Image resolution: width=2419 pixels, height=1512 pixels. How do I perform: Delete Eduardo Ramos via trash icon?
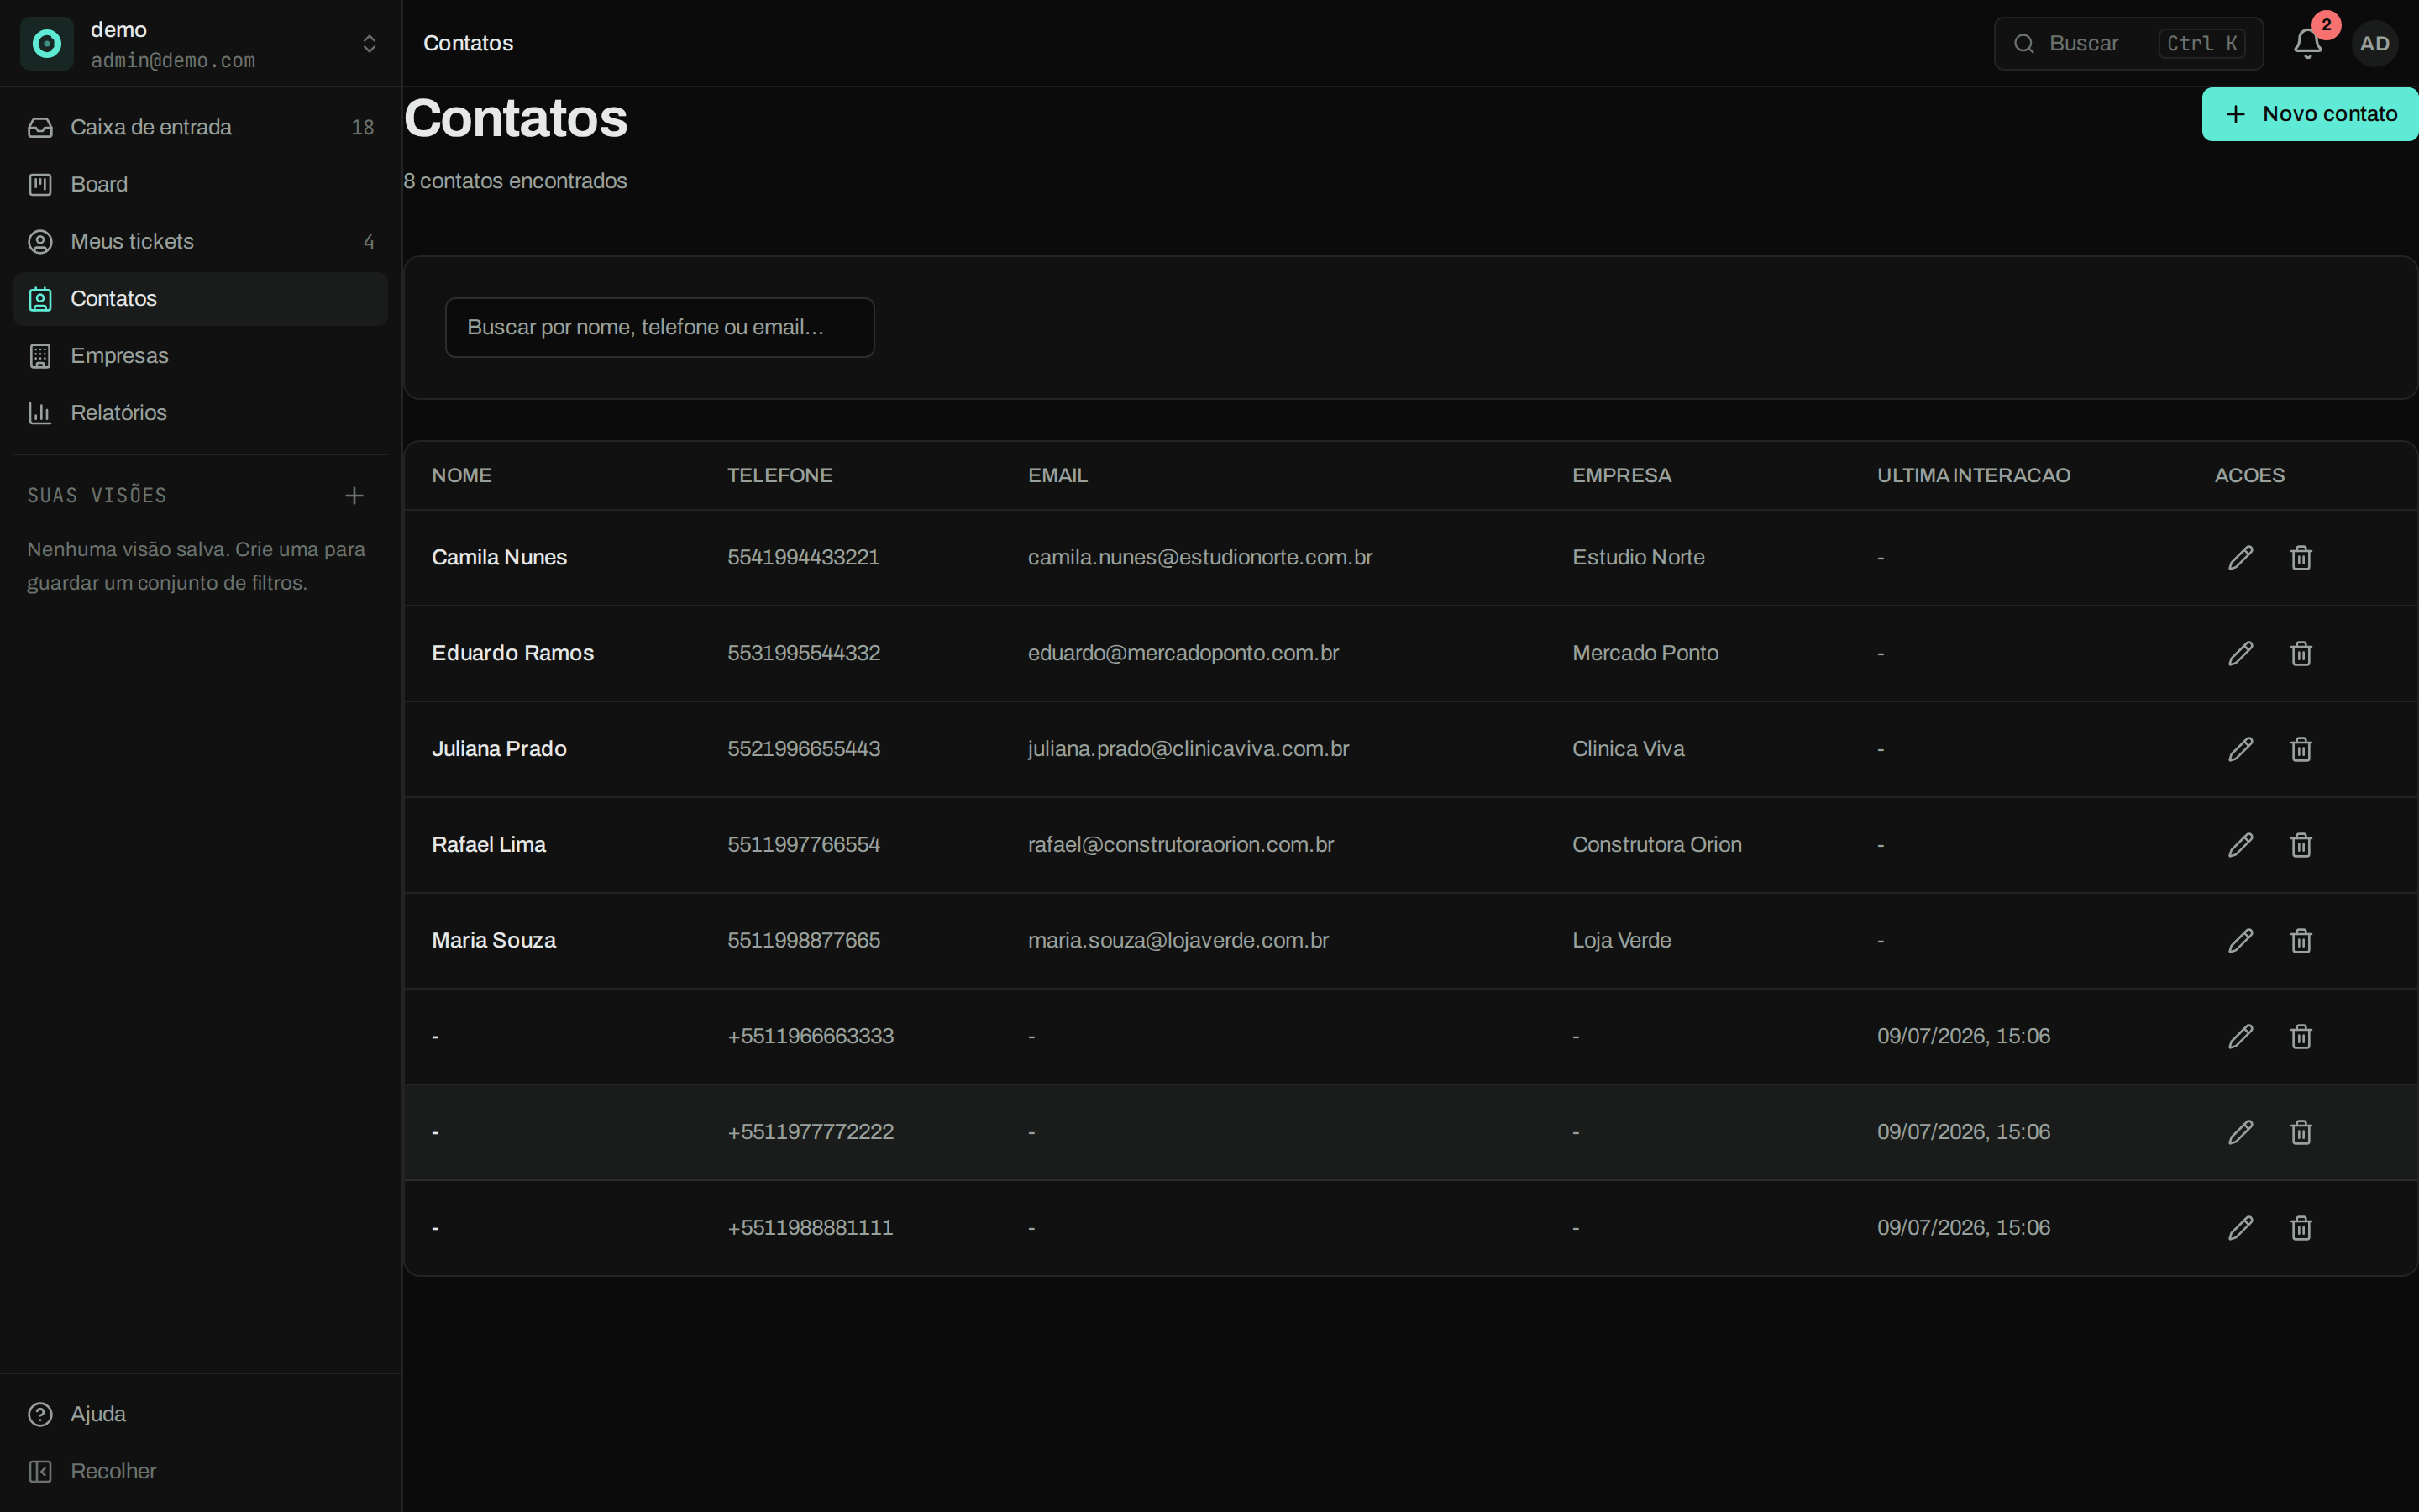click(x=2301, y=653)
